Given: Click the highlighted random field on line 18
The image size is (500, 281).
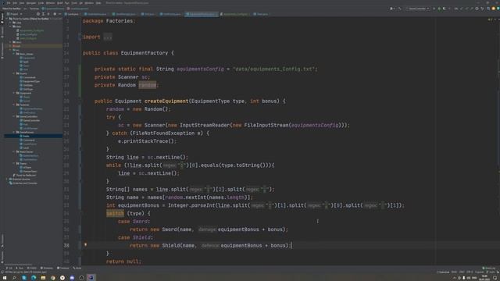Looking at the screenshot, I should 148,85.
